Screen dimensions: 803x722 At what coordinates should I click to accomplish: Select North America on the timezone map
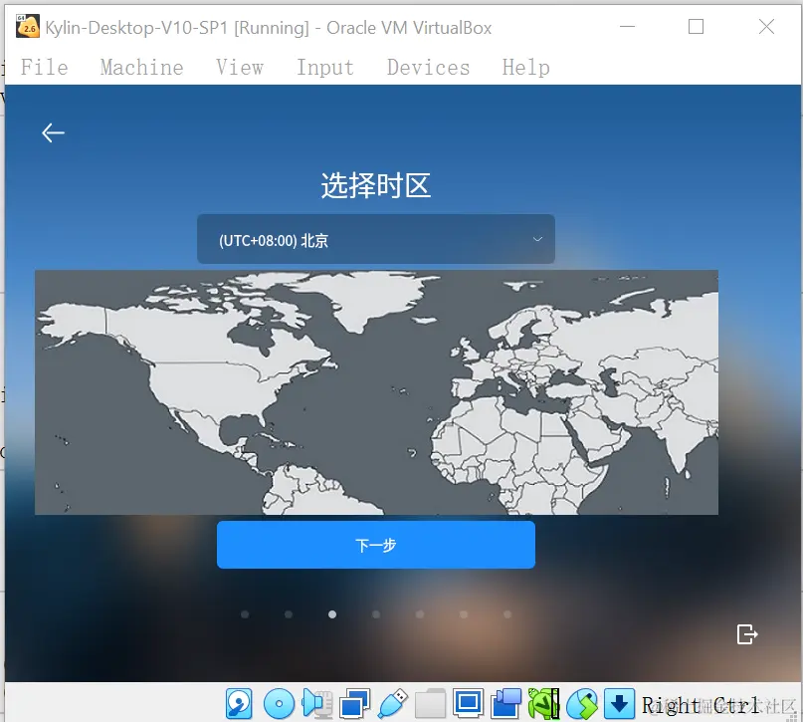coord(215,368)
